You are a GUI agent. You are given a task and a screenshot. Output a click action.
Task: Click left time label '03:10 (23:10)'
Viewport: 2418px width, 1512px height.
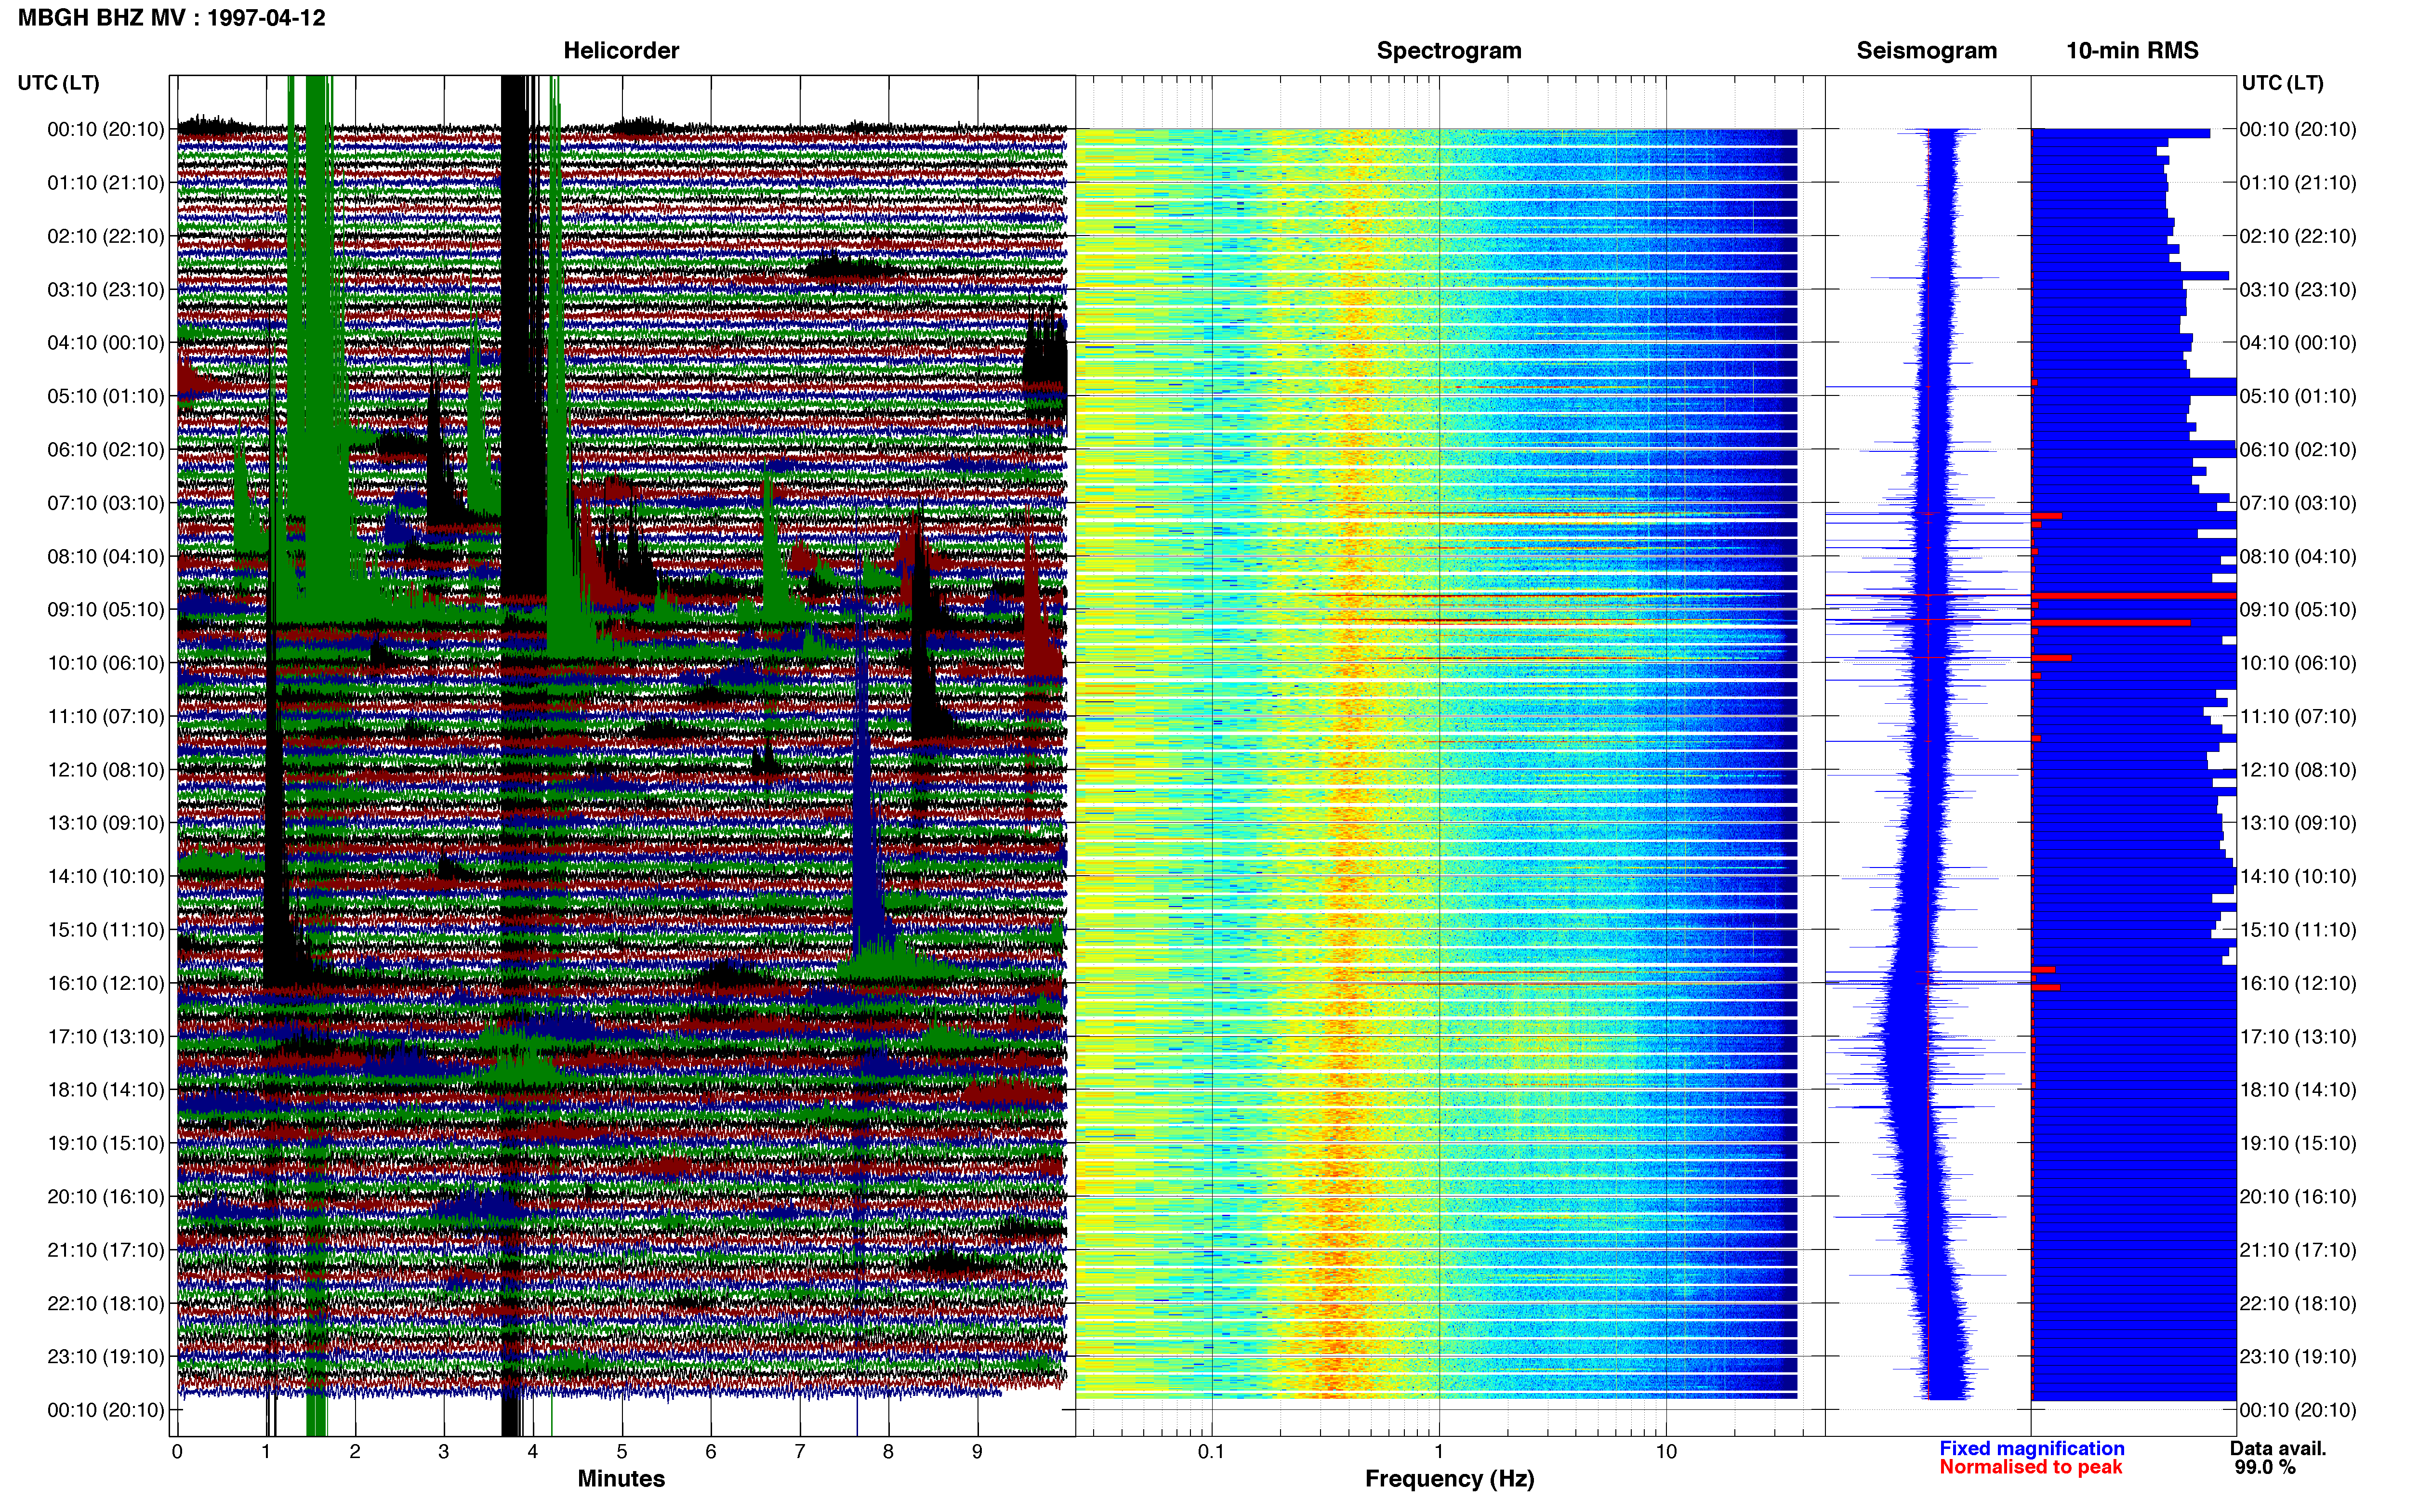point(106,290)
